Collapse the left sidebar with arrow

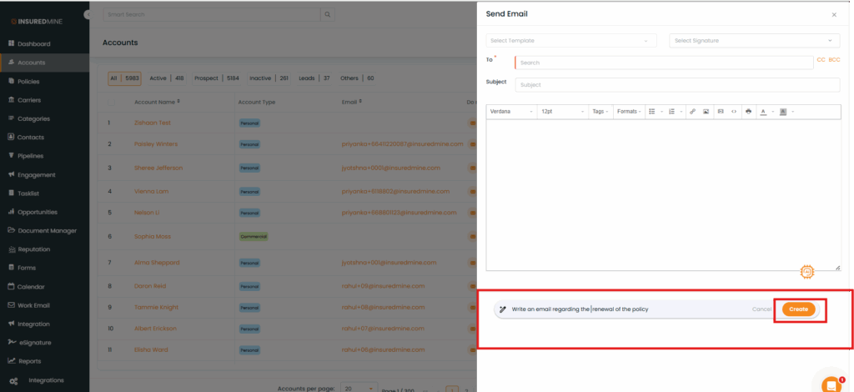(x=88, y=15)
